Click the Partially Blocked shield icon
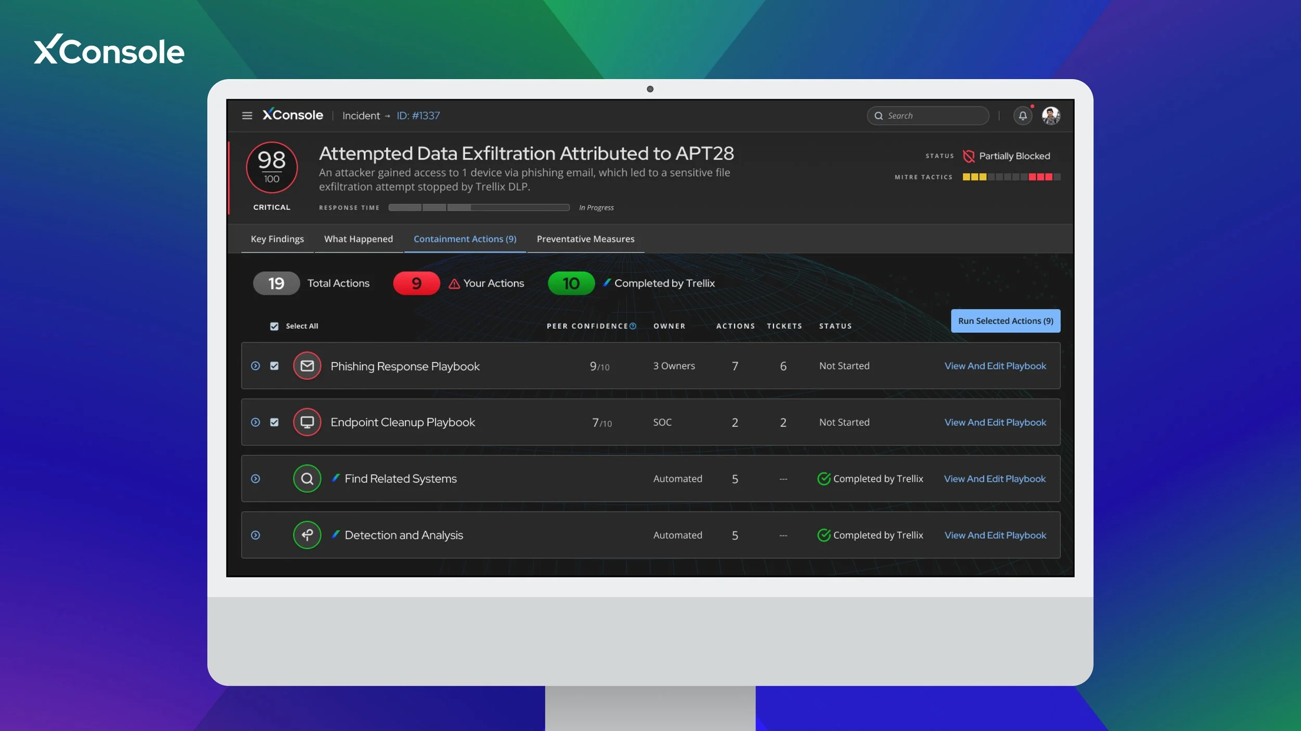 [x=968, y=156]
